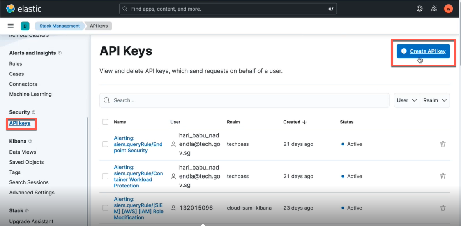461x226 pixels.
Task: Click the Created column sort arrow
Action: [304, 122]
